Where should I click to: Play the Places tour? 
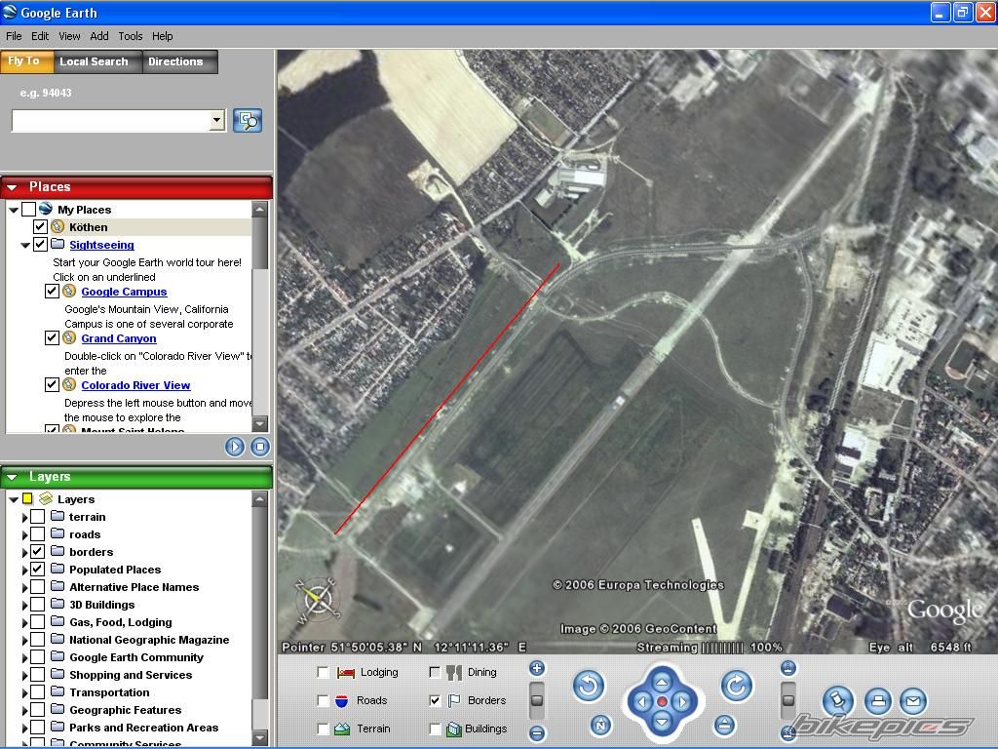coord(235,446)
